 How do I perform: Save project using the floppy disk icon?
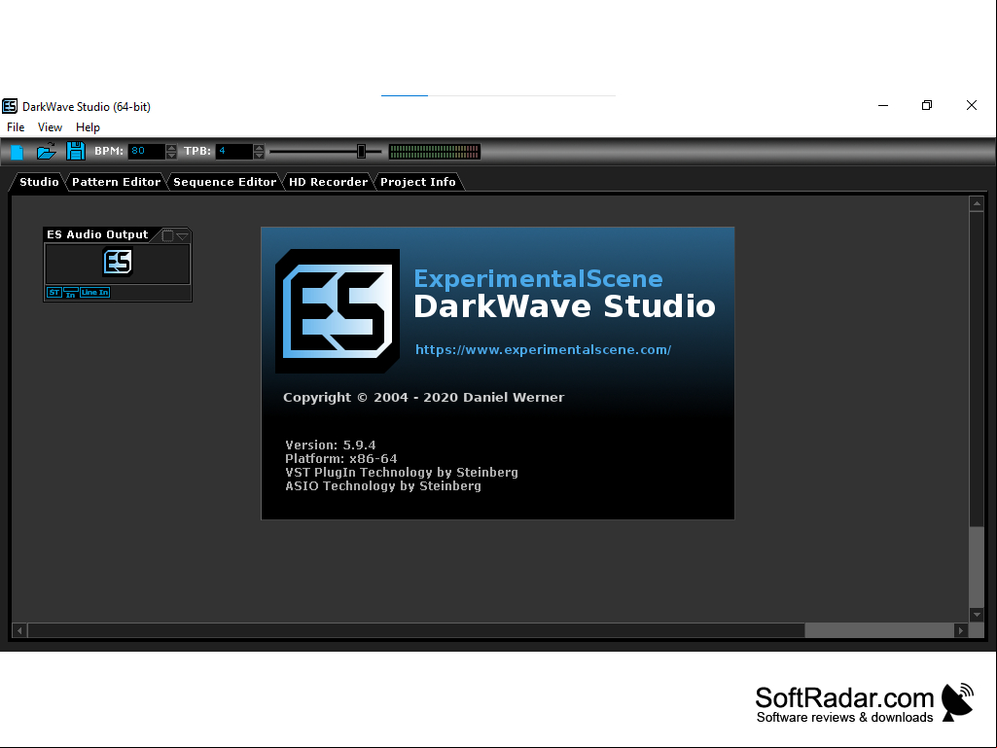click(x=75, y=152)
